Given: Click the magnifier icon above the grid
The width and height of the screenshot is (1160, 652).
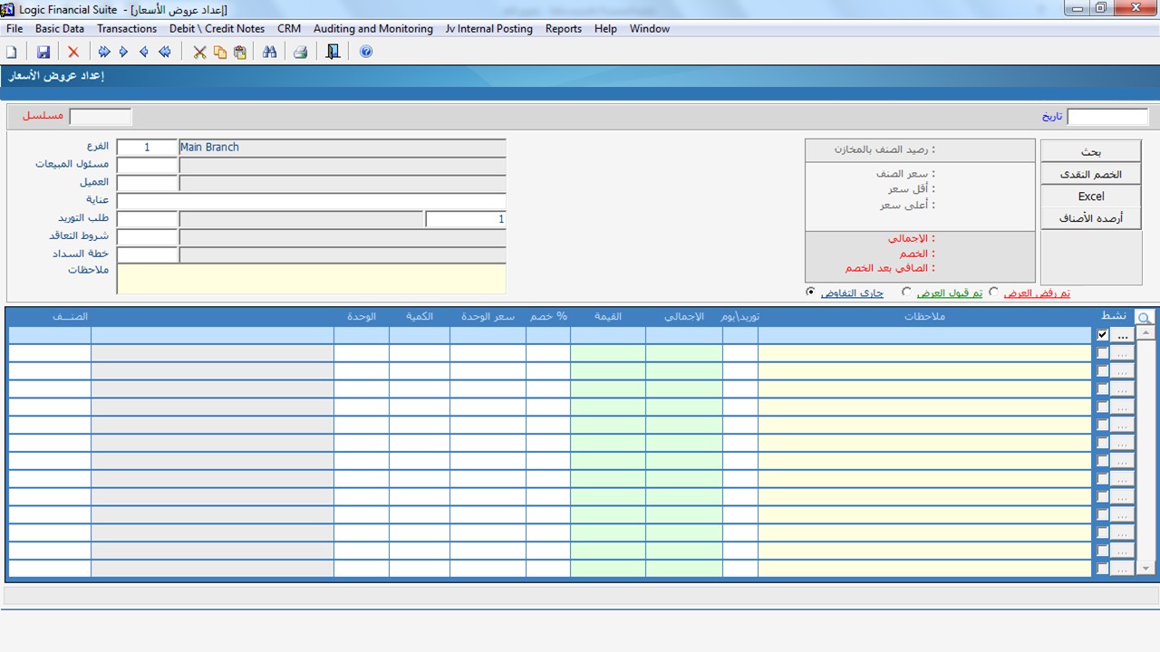Looking at the screenshot, I should click(1145, 318).
